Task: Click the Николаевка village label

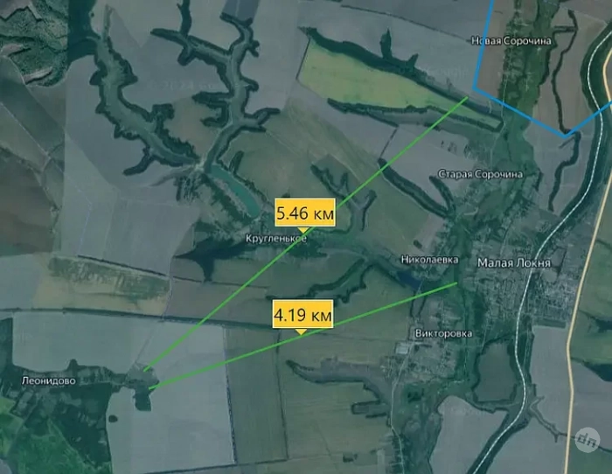Action: click(429, 260)
